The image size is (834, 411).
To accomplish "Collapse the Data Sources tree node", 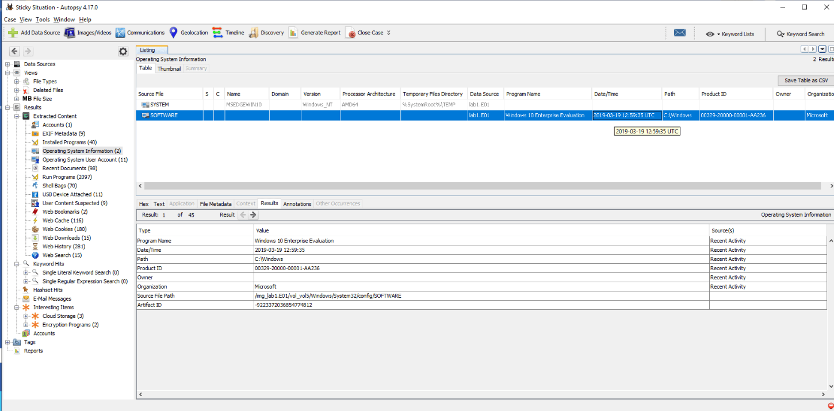I will click(x=7, y=64).
